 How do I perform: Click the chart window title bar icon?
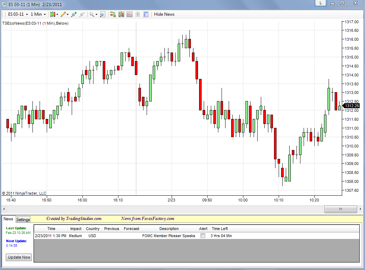tap(4, 4)
